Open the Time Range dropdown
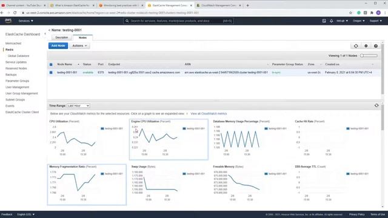 pos(78,105)
